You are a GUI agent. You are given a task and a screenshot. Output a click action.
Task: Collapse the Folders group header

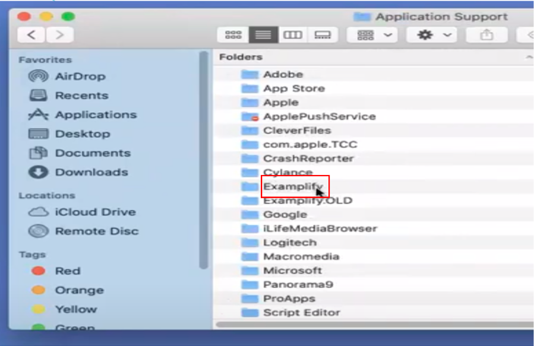tap(529, 57)
